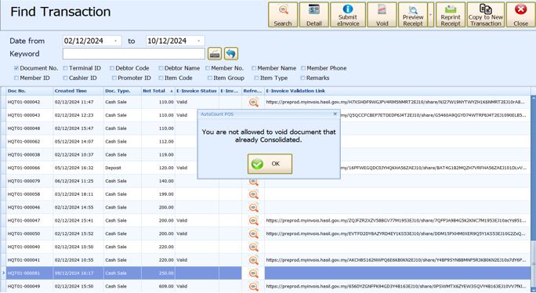Select document HQT01-000038
The height and width of the screenshot is (293, 536).
click(24, 154)
